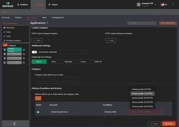Open Browser Isolation in the sidebar
Screen dimensions: 179x127
(x=14, y=41)
